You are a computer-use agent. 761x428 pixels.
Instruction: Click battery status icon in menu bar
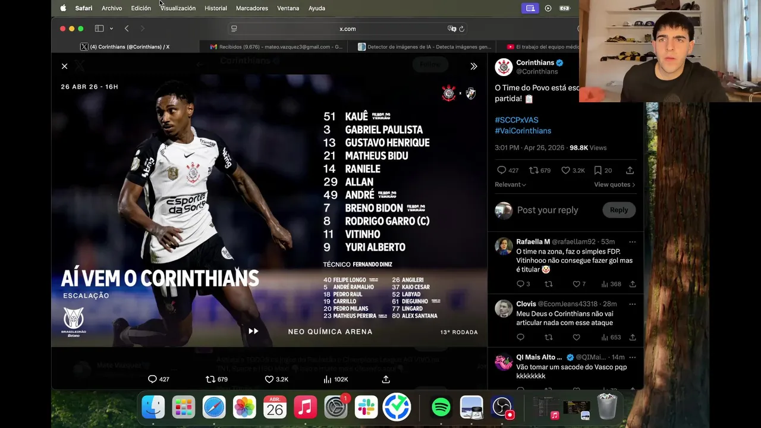coord(565,8)
